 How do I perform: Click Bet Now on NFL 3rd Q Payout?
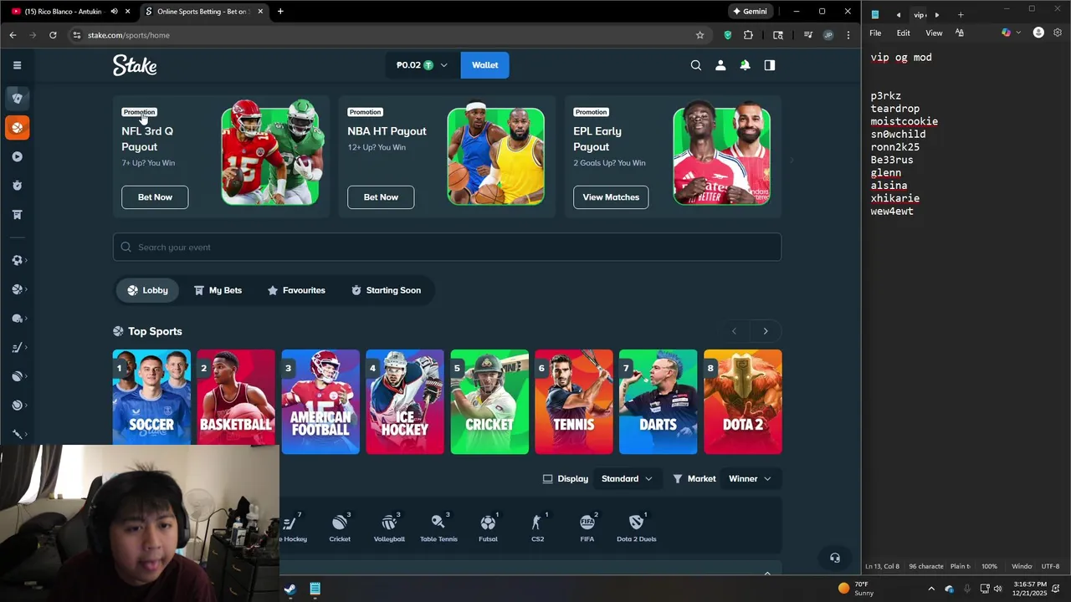pos(155,197)
